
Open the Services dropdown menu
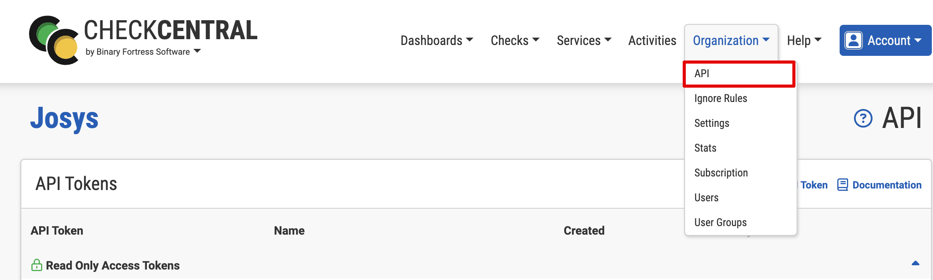[584, 40]
